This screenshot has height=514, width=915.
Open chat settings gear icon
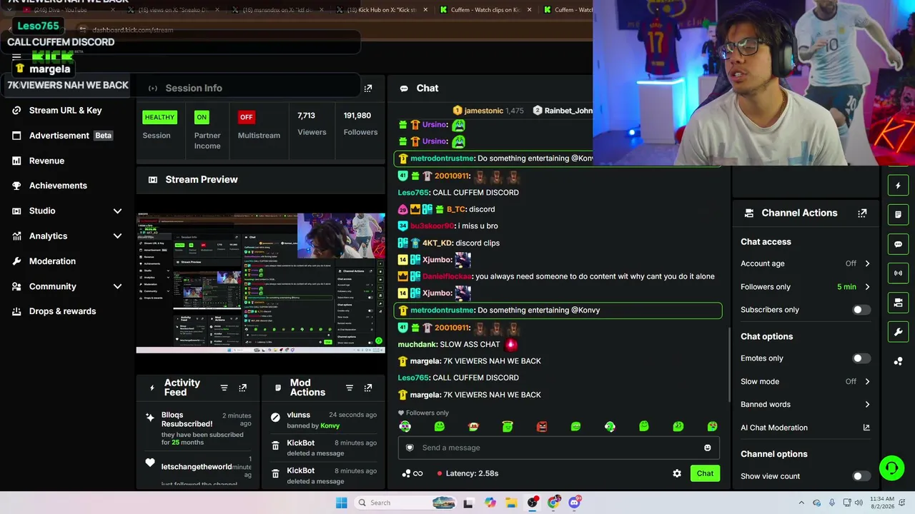(677, 473)
